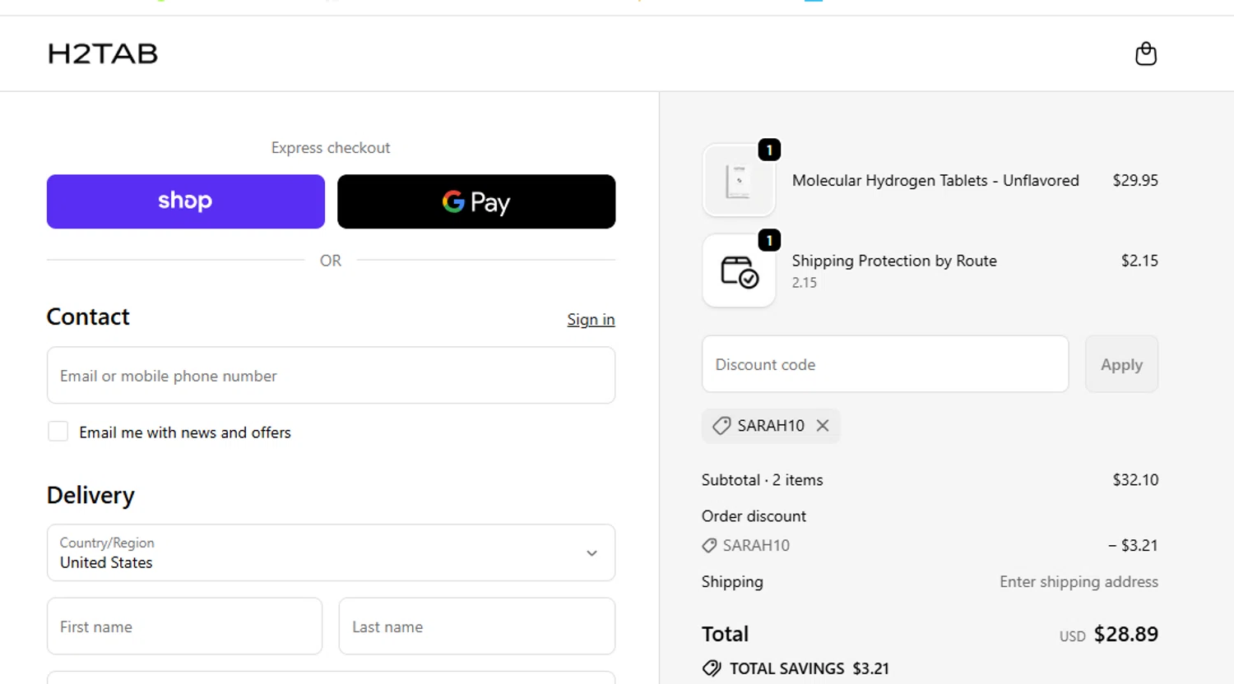The height and width of the screenshot is (684, 1234).
Task: Click the $32.10 subtotal amount
Action: click(x=1135, y=480)
